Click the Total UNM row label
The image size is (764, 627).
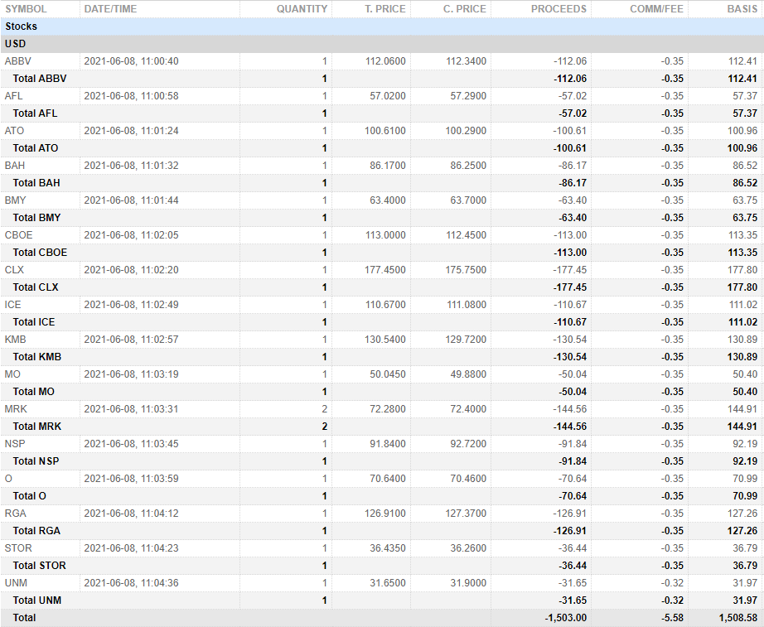click(37, 600)
